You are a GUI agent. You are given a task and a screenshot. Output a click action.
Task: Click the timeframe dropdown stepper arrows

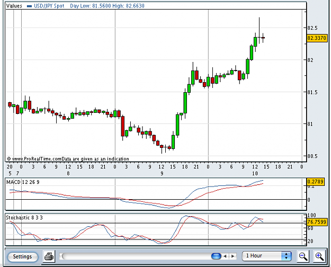pos(286,256)
